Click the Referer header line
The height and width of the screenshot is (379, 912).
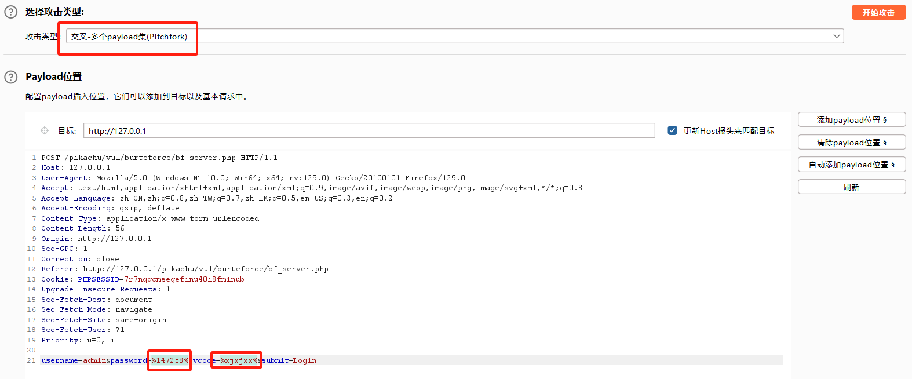(x=185, y=269)
